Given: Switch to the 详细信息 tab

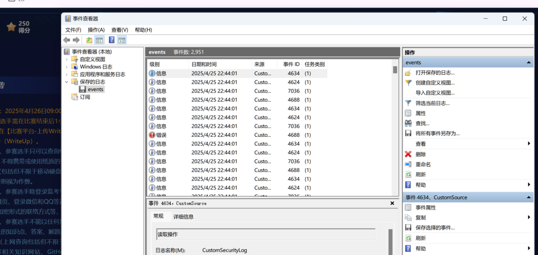Looking at the screenshot, I should 183,217.
